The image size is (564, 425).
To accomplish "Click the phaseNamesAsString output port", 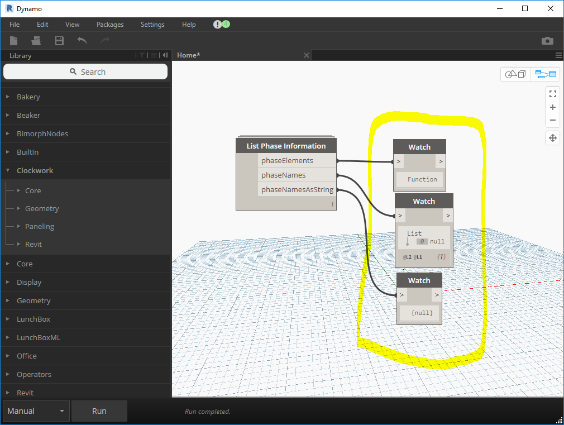I will 297,190.
